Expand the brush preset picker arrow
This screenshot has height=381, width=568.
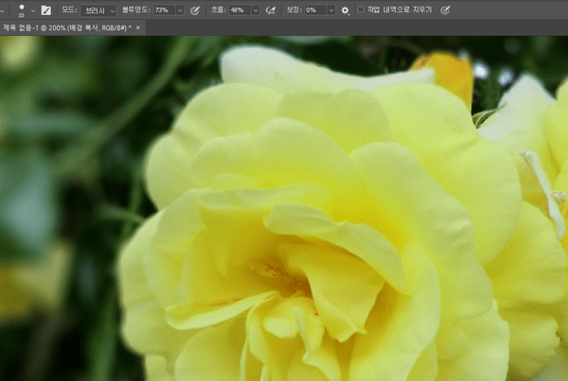(x=32, y=10)
